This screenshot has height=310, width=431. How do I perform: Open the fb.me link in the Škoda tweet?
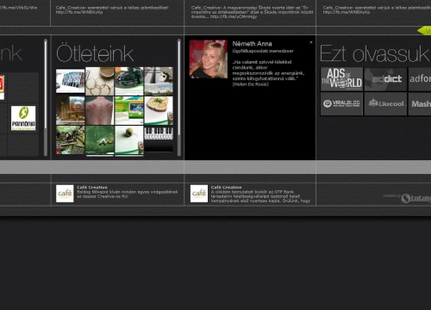(234, 16)
